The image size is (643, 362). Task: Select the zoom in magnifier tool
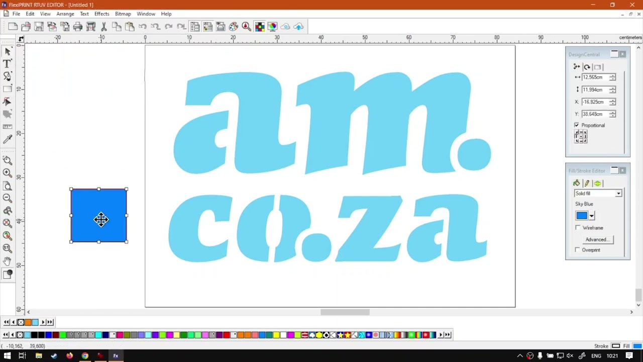click(8, 173)
